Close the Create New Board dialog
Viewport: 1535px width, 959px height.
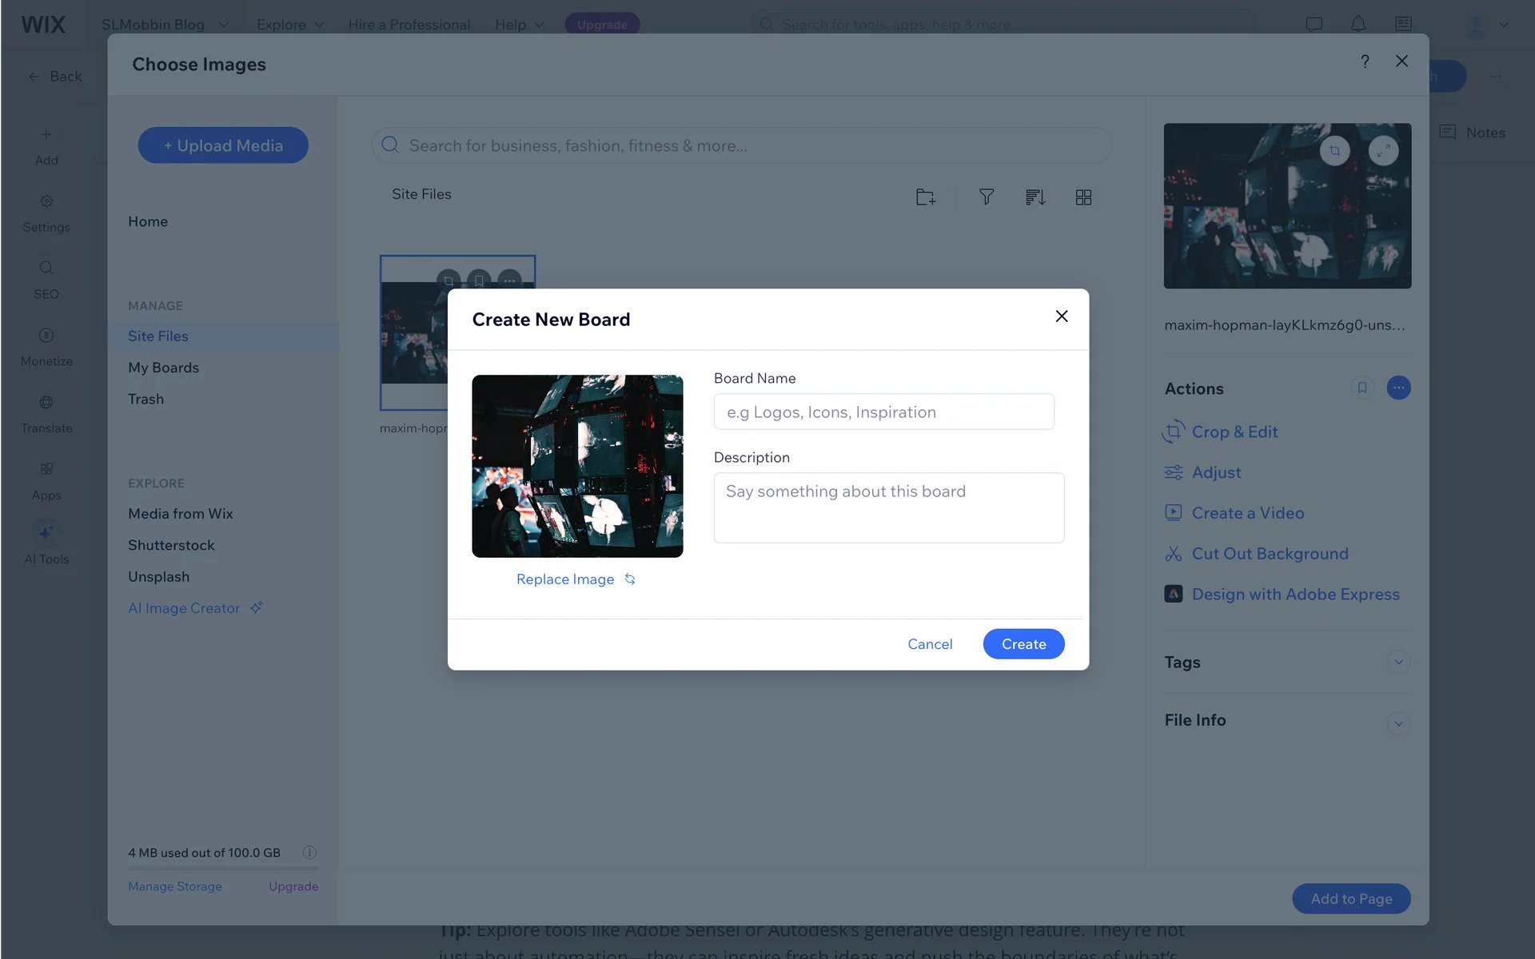click(1061, 316)
